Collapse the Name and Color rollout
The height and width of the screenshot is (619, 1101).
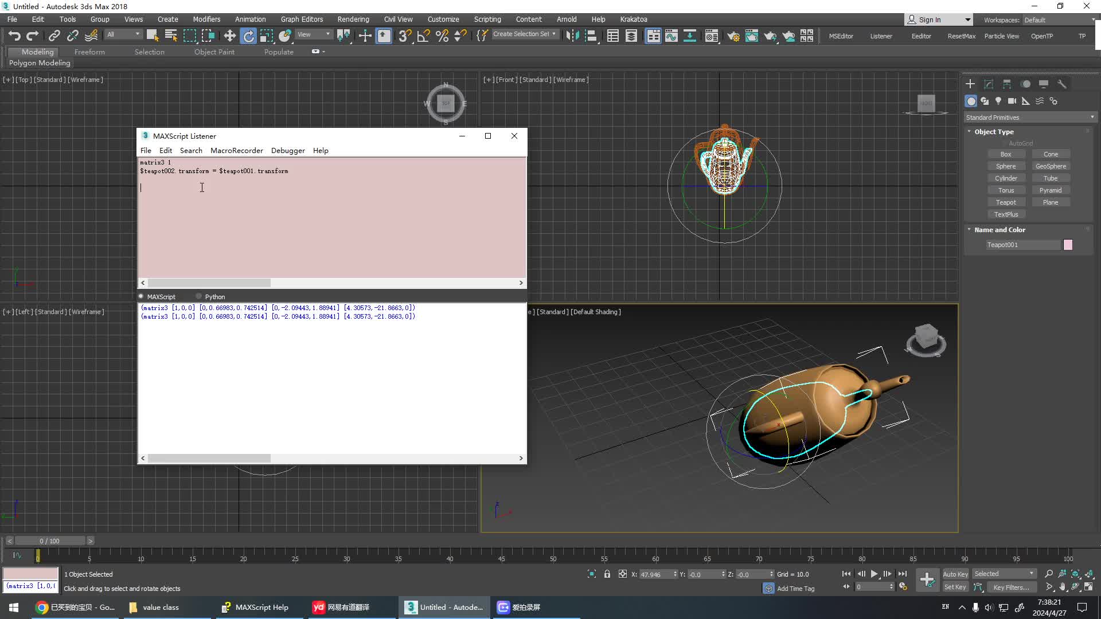click(1000, 230)
